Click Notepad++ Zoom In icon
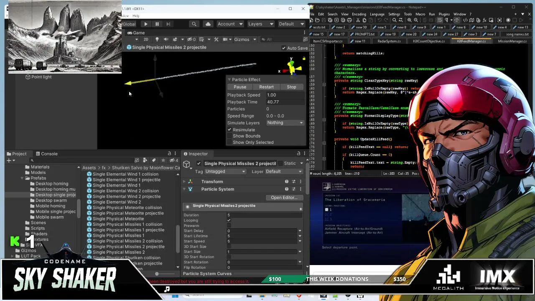Image resolution: width=535 pixels, height=301 pixels. tap(410, 20)
